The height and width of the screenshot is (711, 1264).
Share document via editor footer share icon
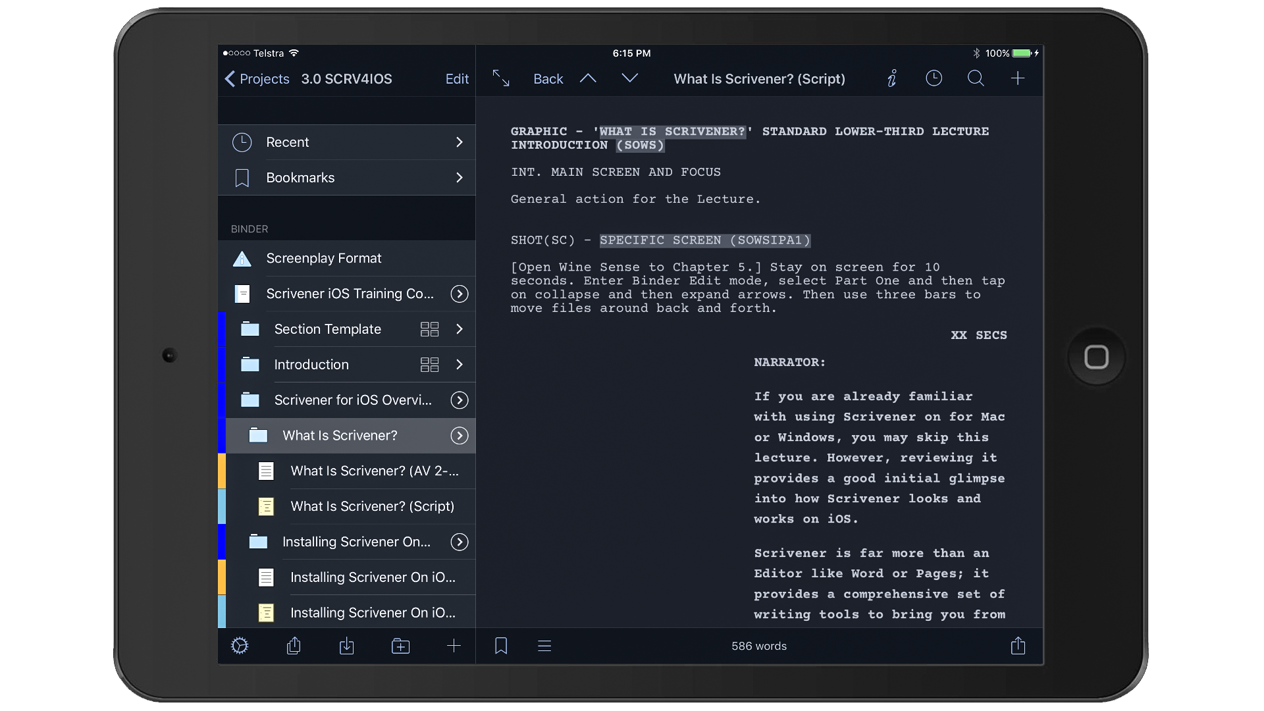pos(1018,646)
